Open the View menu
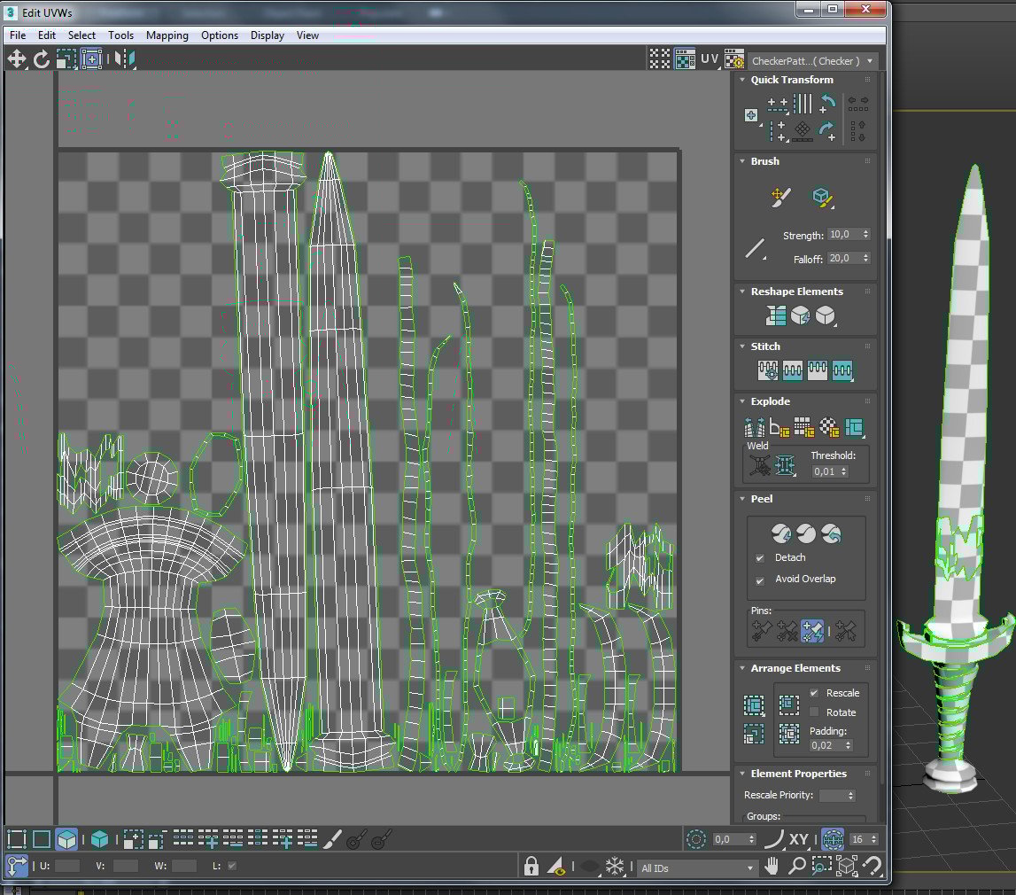The height and width of the screenshot is (895, 1016). tap(307, 35)
